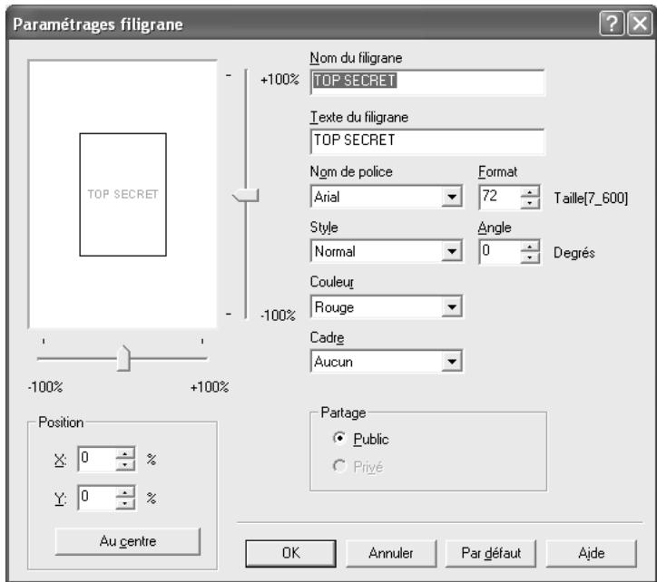
Task: Click the question mark help icon in title bar
Action: tap(612, 24)
